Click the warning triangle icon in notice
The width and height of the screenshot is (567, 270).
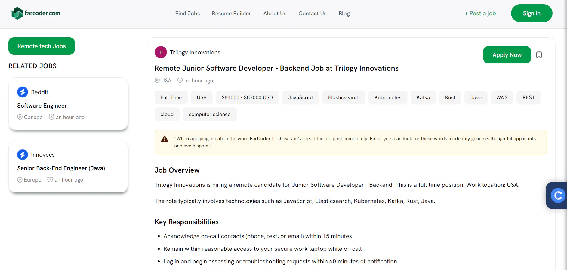click(165, 139)
